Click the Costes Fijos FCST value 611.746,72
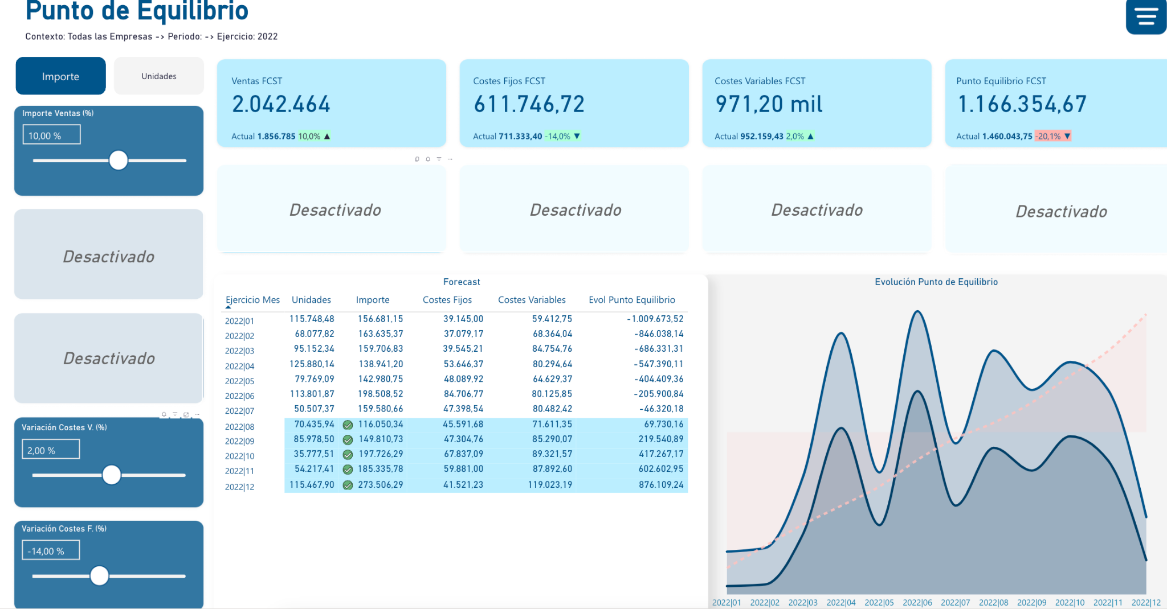 (x=529, y=104)
